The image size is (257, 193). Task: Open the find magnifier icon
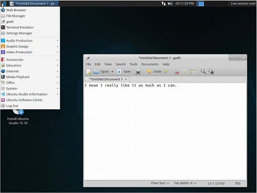(x=203, y=71)
